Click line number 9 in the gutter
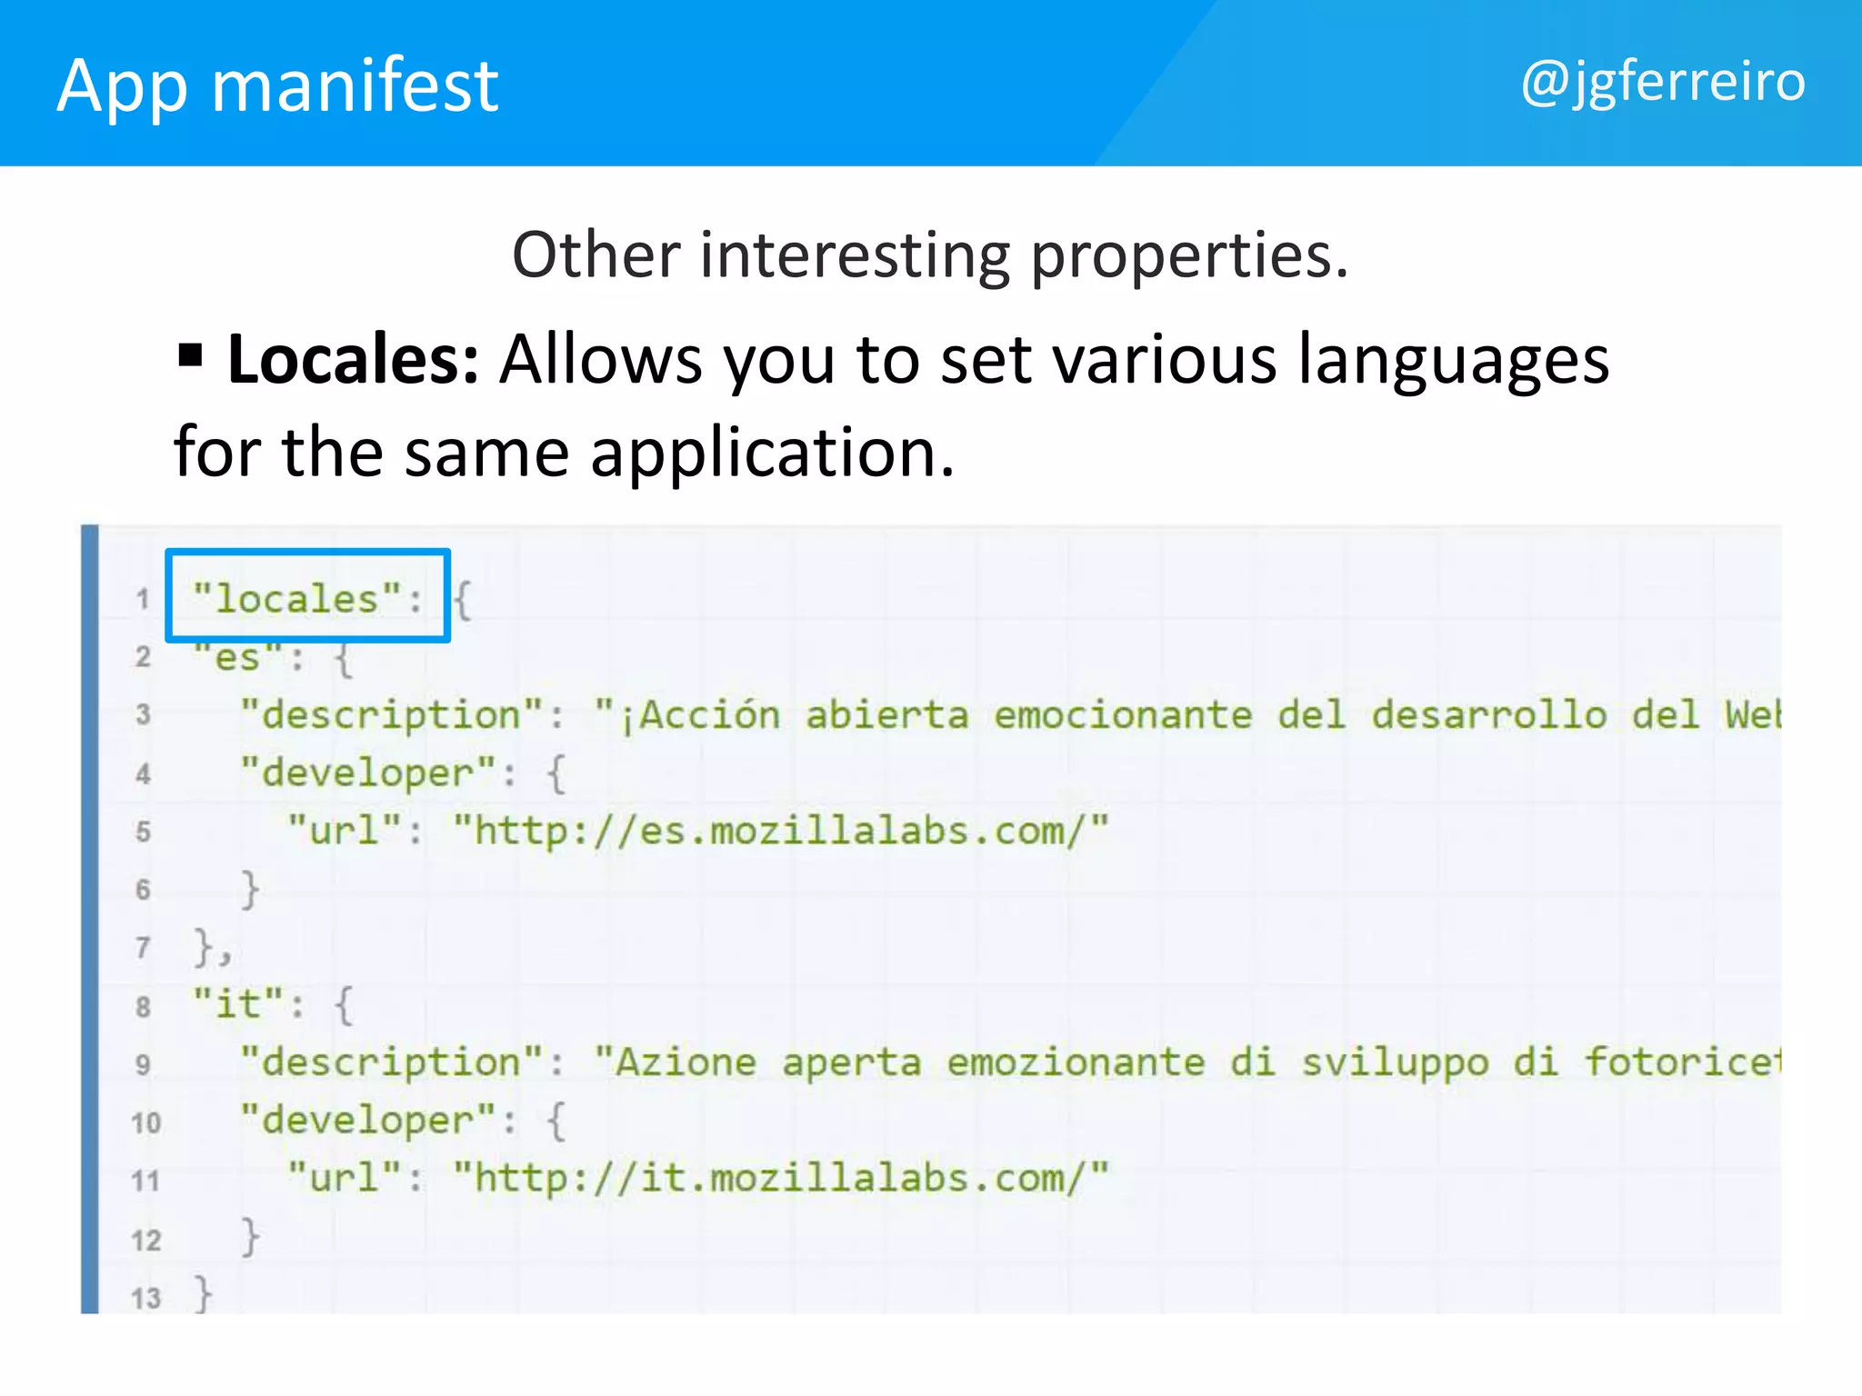The image size is (1862, 1396). (143, 1064)
